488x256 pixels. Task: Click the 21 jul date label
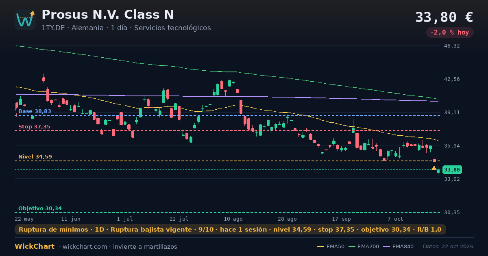[x=179, y=219]
